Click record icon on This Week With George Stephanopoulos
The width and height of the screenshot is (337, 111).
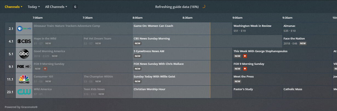pos(245,56)
